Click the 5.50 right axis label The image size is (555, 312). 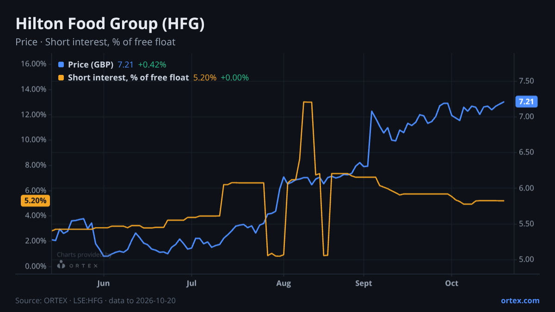click(x=527, y=224)
